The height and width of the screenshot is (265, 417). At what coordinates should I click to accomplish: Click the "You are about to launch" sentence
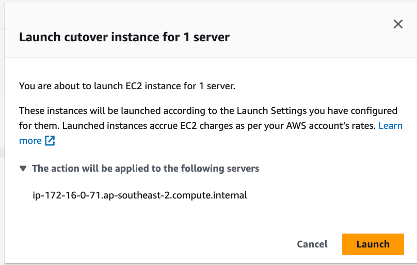point(127,86)
